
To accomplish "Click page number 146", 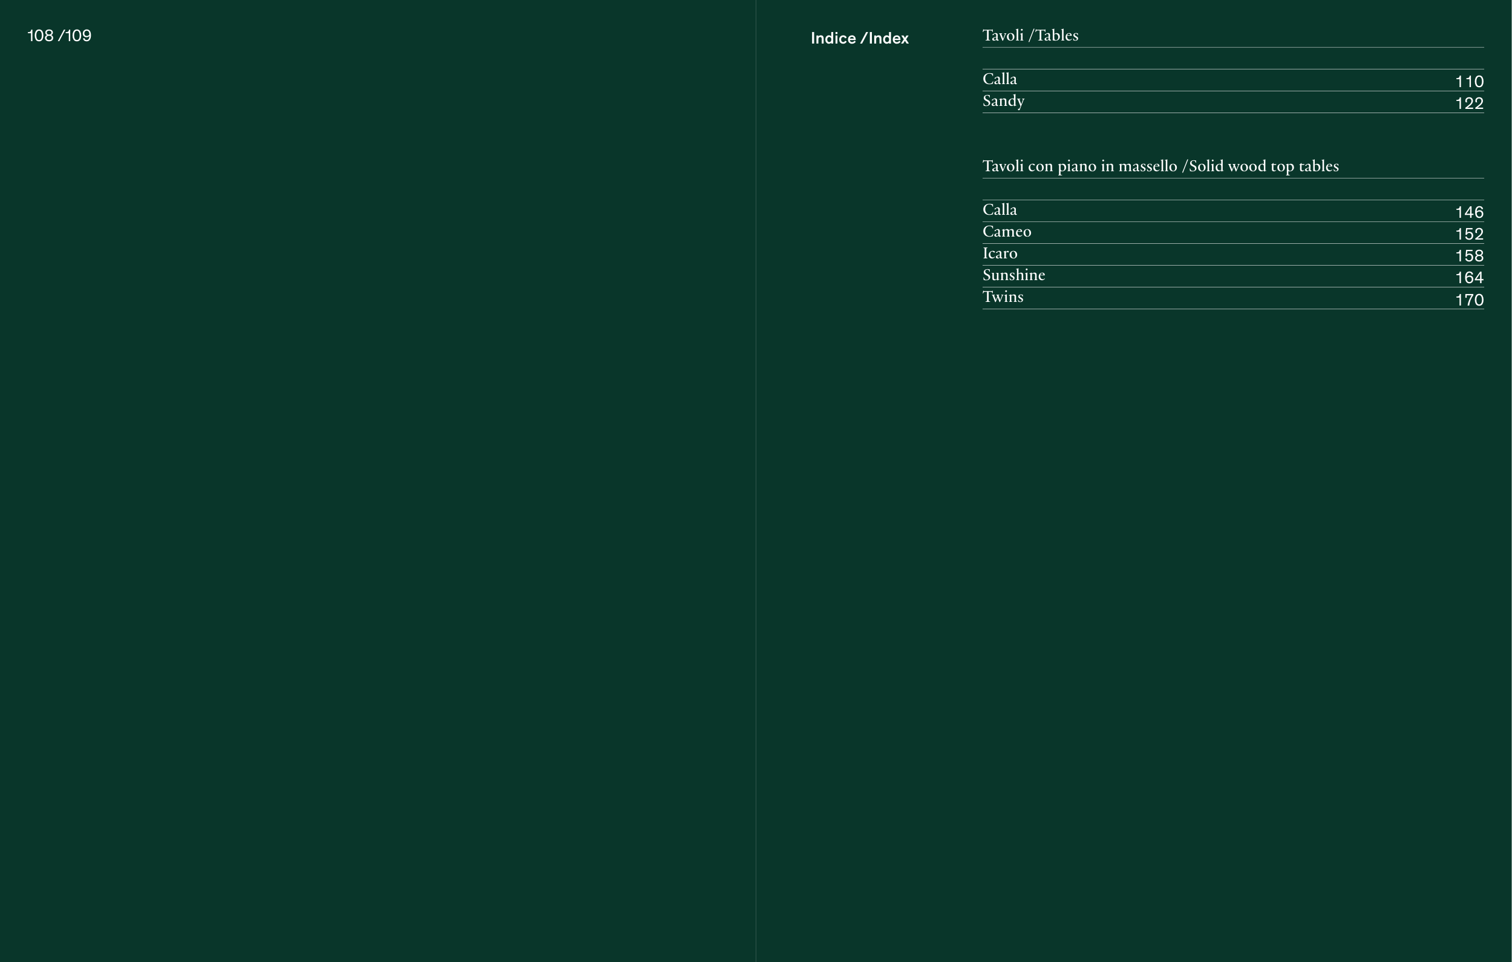I will click(x=1468, y=212).
